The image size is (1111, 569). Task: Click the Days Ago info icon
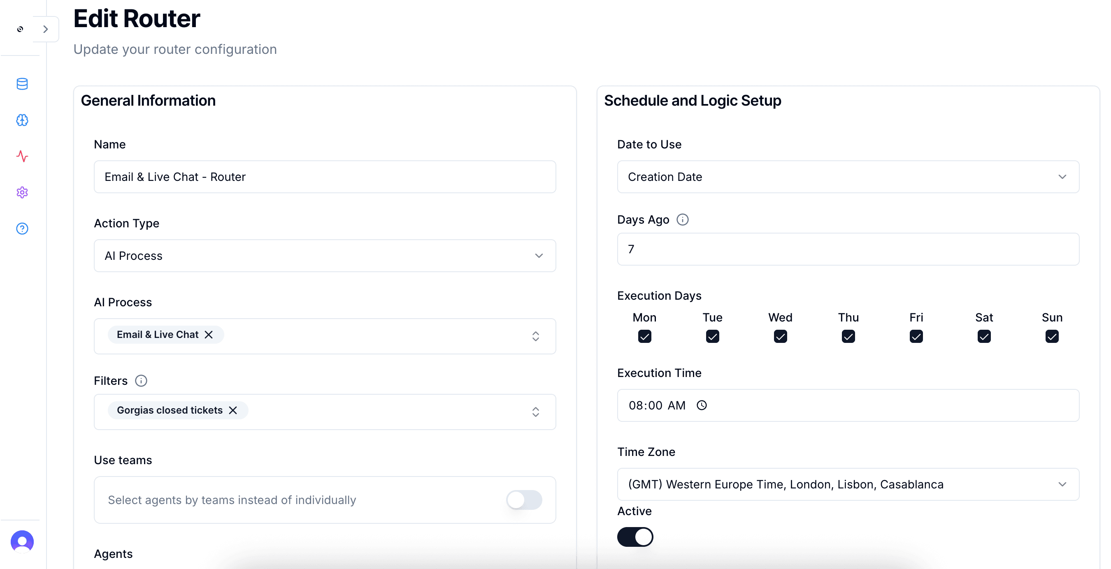coord(683,220)
